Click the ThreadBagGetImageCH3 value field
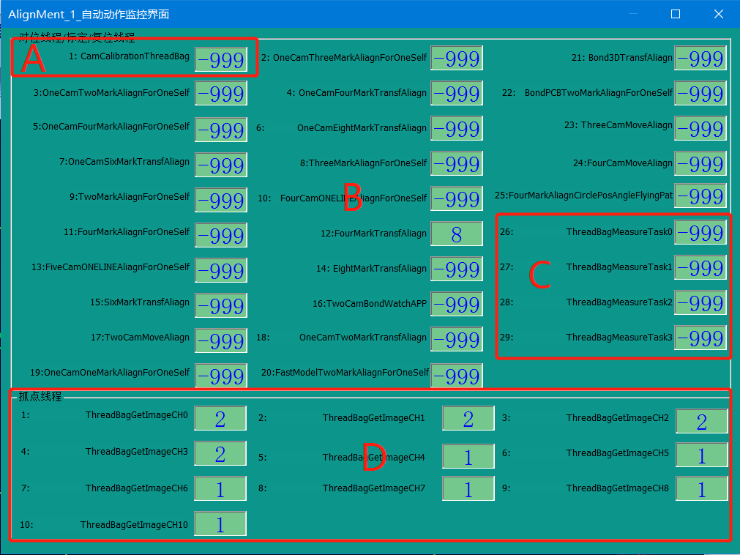Screen dimensions: 740x555 click(220, 454)
